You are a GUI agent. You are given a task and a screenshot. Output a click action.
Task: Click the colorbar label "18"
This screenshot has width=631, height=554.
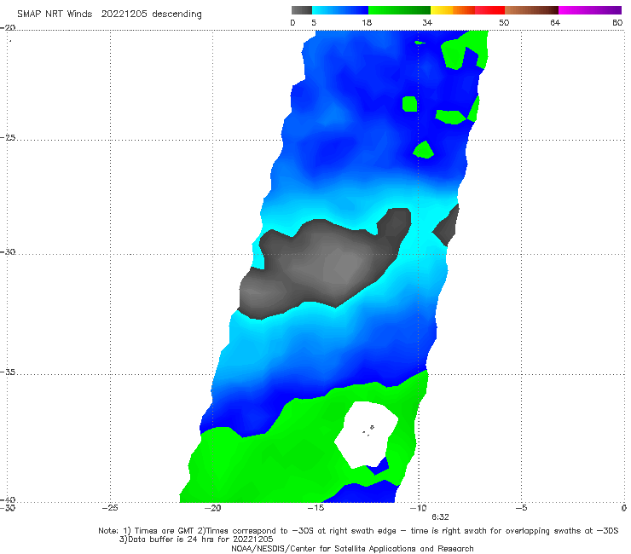click(366, 23)
